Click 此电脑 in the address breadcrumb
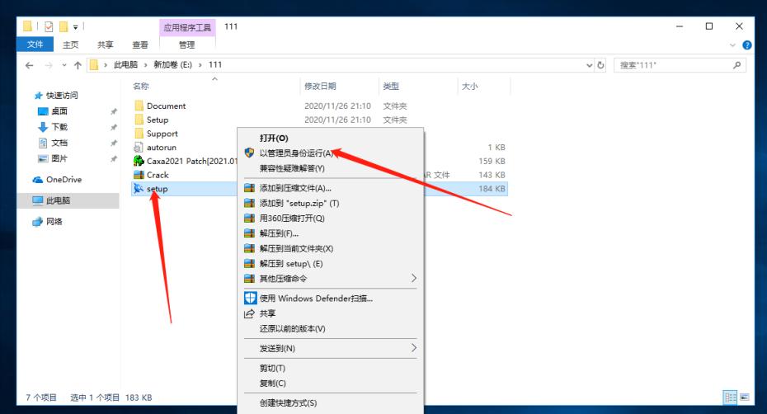The height and width of the screenshot is (414, 767). pos(125,64)
